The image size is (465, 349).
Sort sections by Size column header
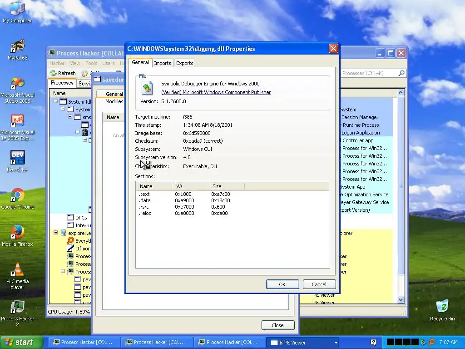point(226,186)
